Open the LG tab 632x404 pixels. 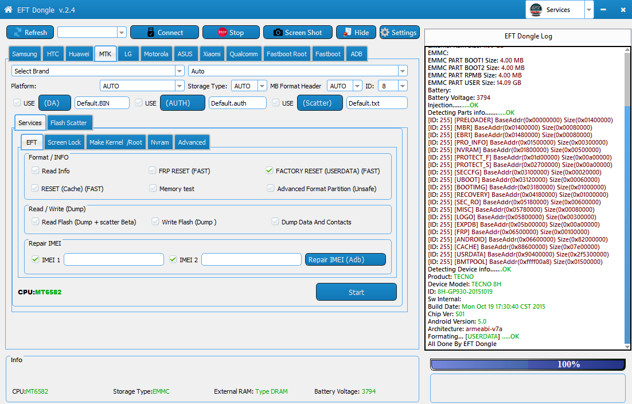[x=128, y=53]
